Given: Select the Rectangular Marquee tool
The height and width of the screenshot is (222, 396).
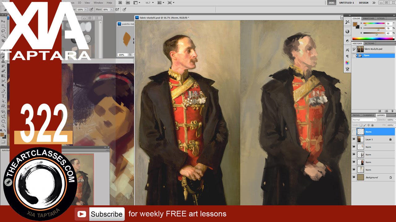Looking at the screenshot, I should (3, 26).
